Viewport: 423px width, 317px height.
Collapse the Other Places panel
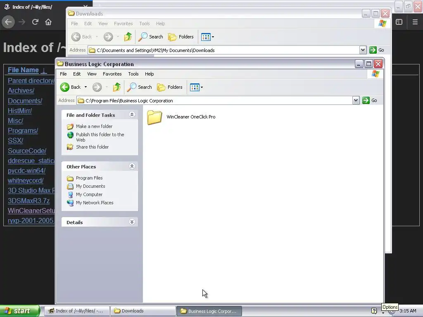click(x=132, y=166)
